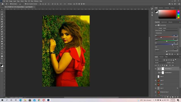
Task: Open the Preset dropdown showing Custom
Action: [171, 28]
